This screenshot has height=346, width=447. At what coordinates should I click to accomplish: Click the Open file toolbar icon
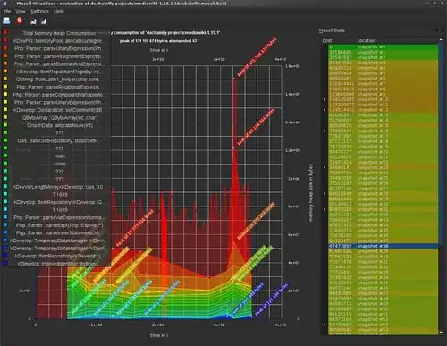click(x=6, y=21)
